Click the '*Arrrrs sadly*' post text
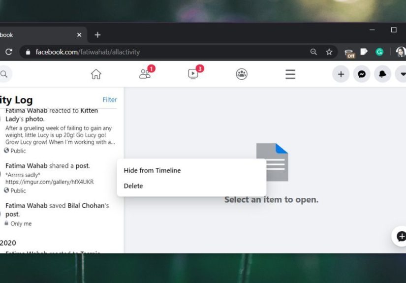 (x=23, y=175)
